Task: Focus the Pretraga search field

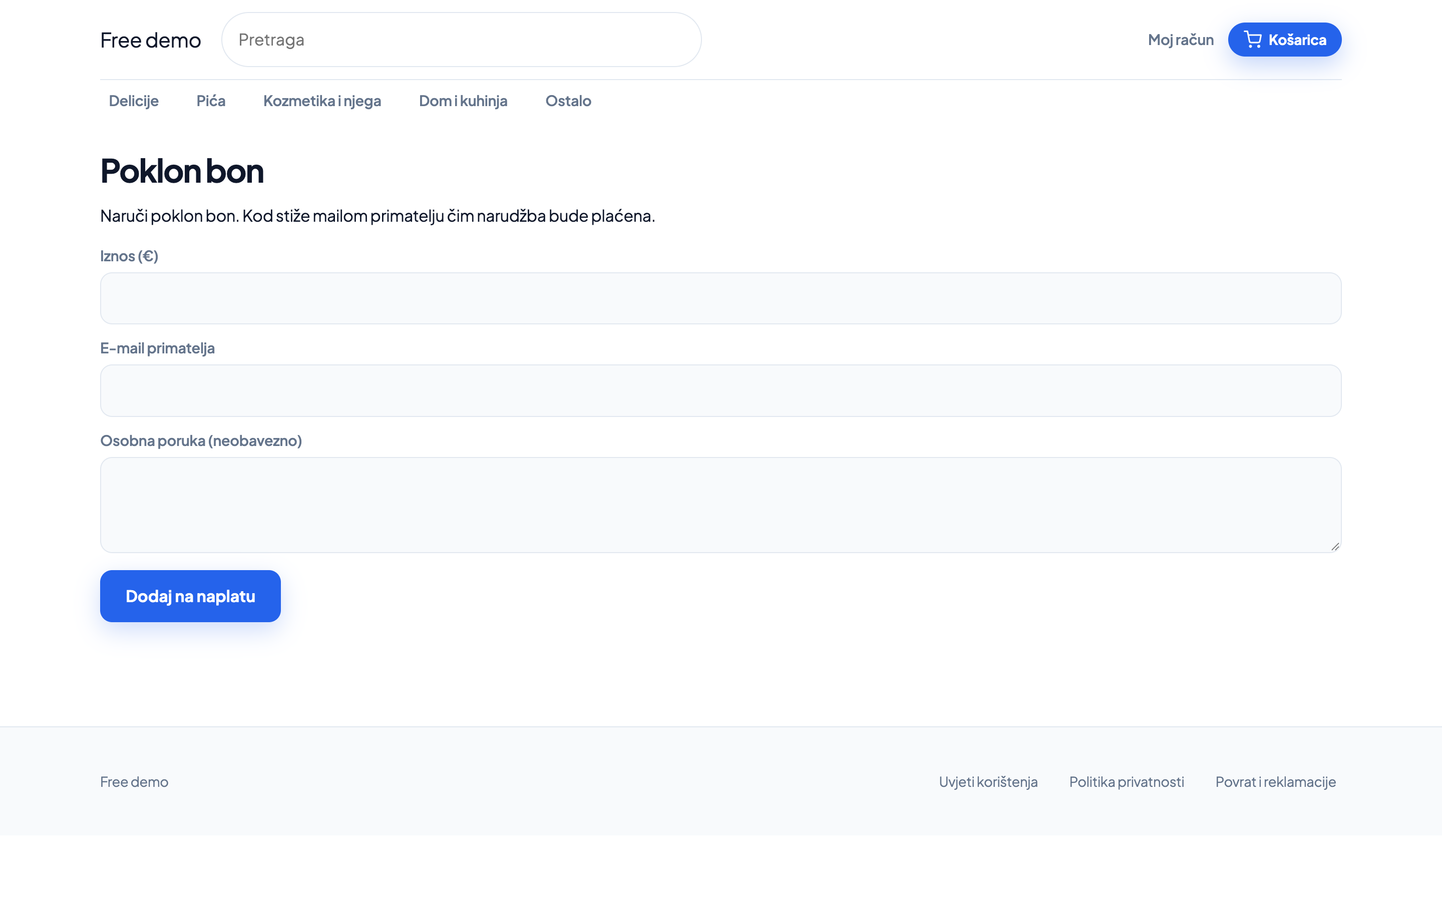Action: (x=461, y=40)
